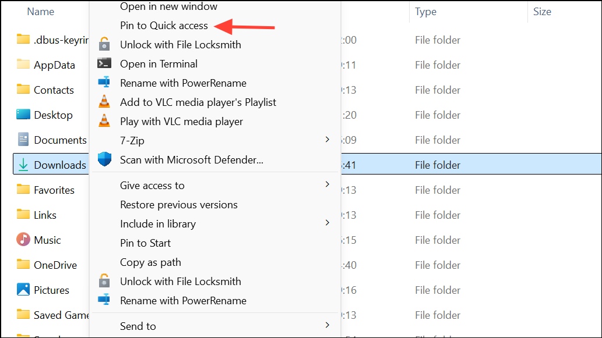Select the Pictures folder in sidebar
The width and height of the screenshot is (602, 338).
tap(52, 290)
